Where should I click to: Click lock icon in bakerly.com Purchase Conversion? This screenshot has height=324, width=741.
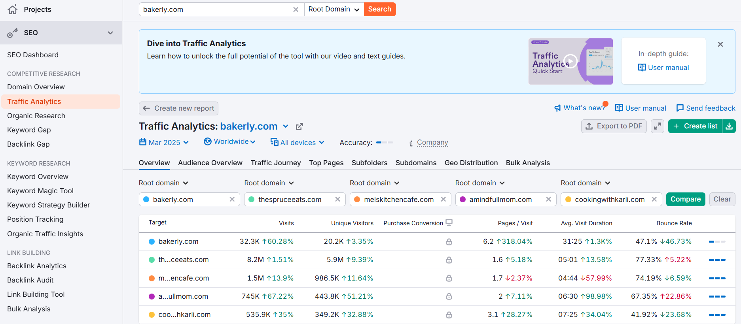(449, 242)
